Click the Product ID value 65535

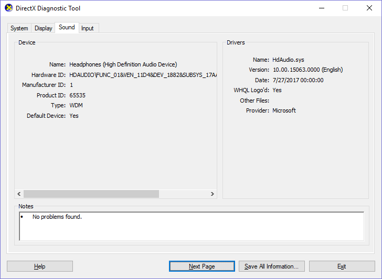(77, 95)
